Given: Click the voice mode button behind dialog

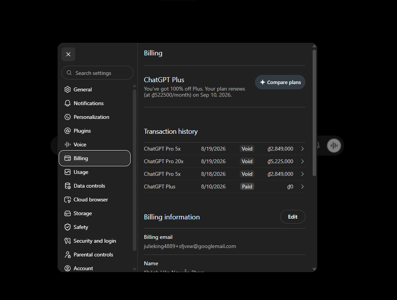Looking at the screenshot, I should coord(334,146).
